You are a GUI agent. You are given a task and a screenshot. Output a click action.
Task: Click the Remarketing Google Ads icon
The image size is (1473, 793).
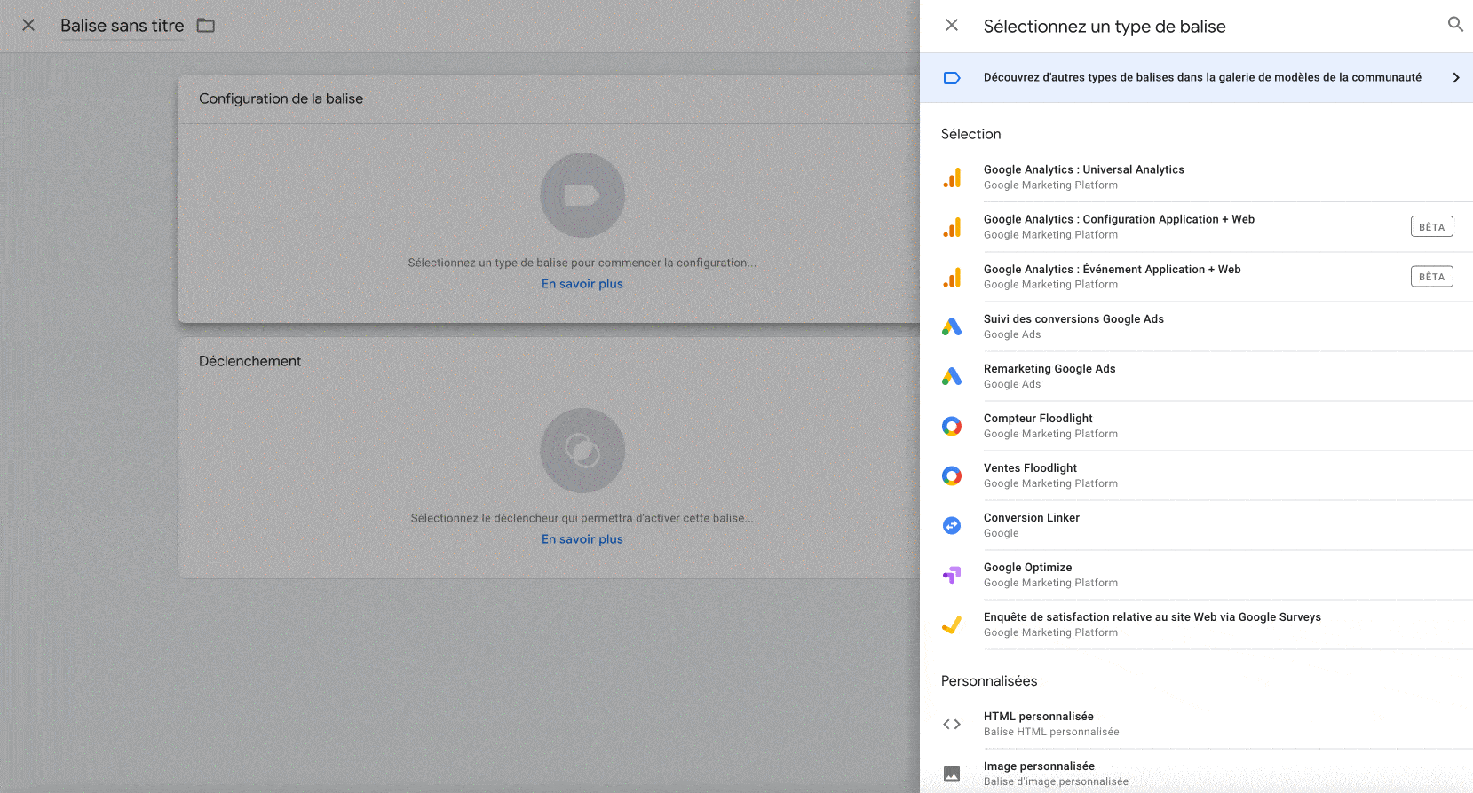(x=952, y=376)
